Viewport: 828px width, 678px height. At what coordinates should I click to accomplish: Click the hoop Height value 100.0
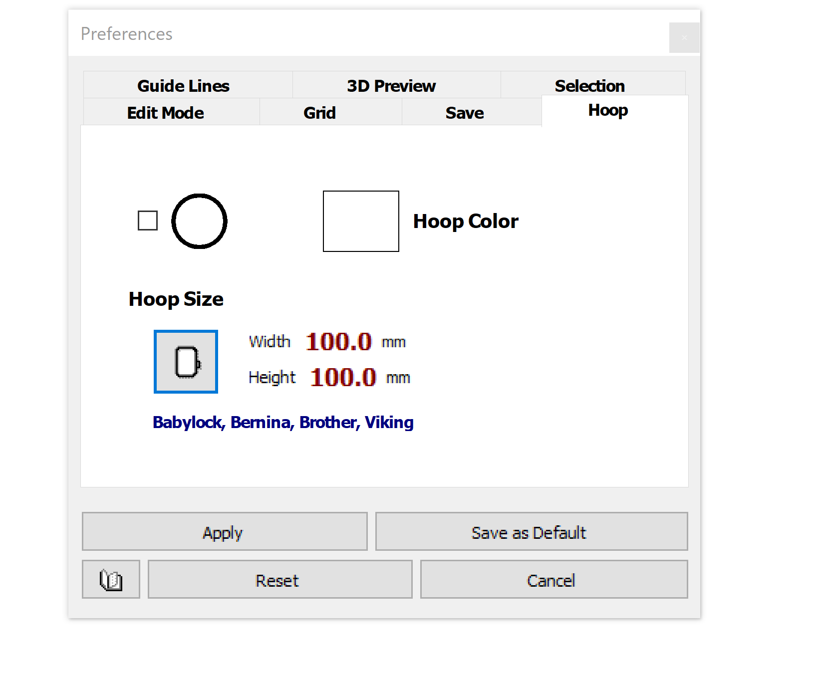click(x=343, y=377)
